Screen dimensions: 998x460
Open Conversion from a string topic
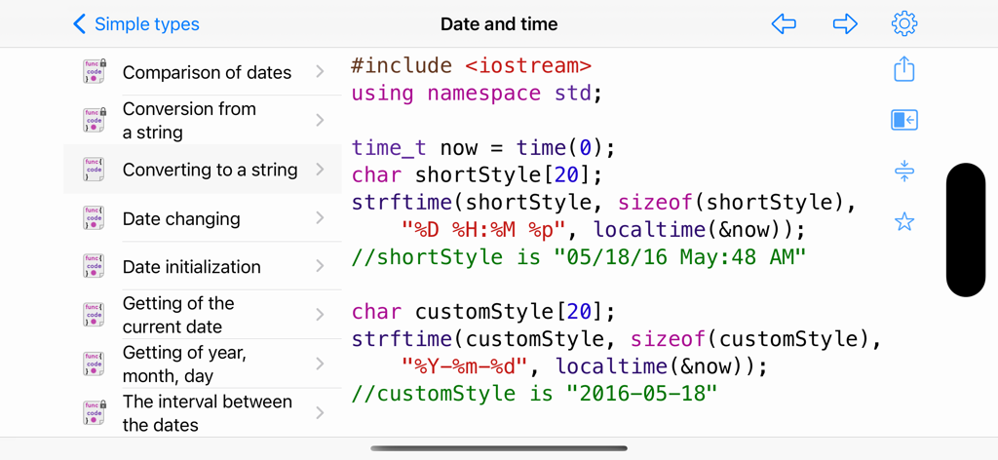[203, 120]
